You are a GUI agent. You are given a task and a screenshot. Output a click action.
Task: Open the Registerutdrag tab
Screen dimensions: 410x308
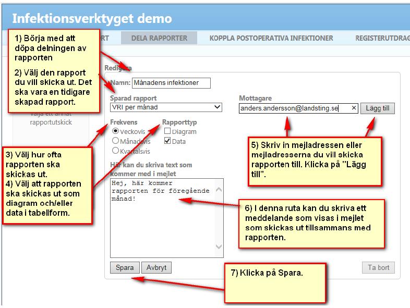coord(382,38)
